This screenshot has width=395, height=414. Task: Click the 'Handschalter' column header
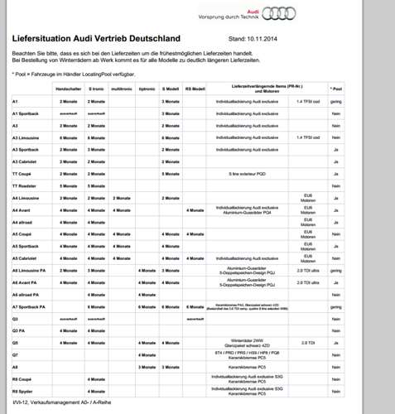click(69, 89)
